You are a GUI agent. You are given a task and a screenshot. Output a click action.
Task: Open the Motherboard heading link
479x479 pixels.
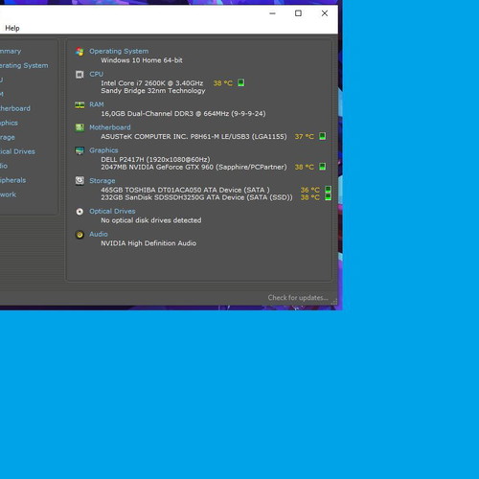pyautogui.click(x=110, y=127)
